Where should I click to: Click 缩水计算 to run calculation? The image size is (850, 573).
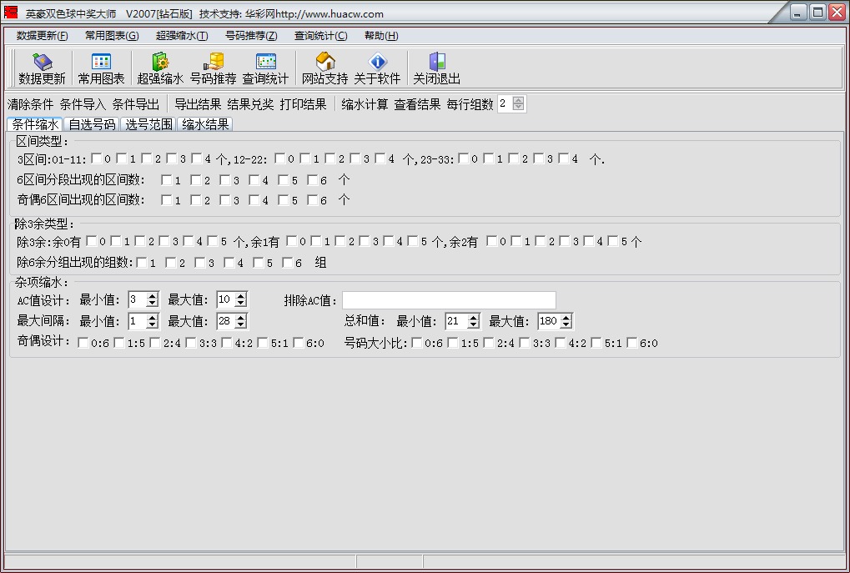pos(365,104)
